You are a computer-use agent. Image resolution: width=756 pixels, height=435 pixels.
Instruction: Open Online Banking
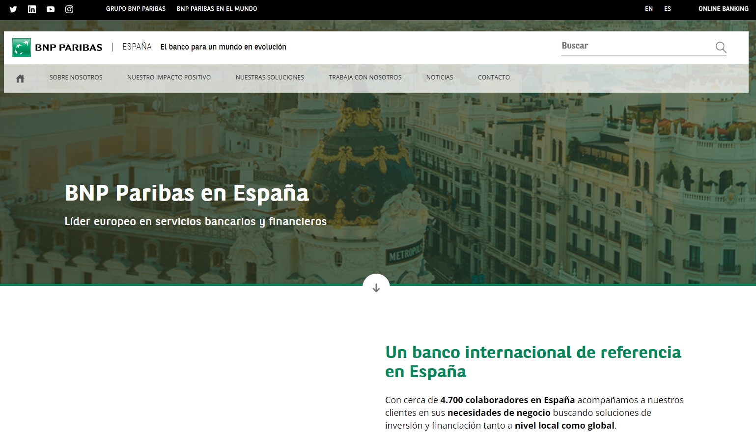[x=724, y=9]
